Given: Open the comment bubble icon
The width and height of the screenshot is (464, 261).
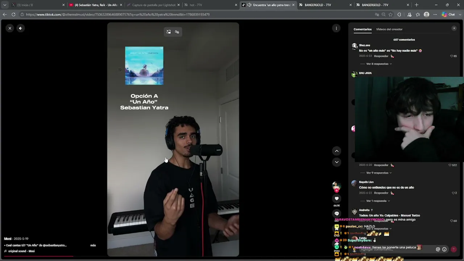Looking at the screenshot, I should pos(337,214).
